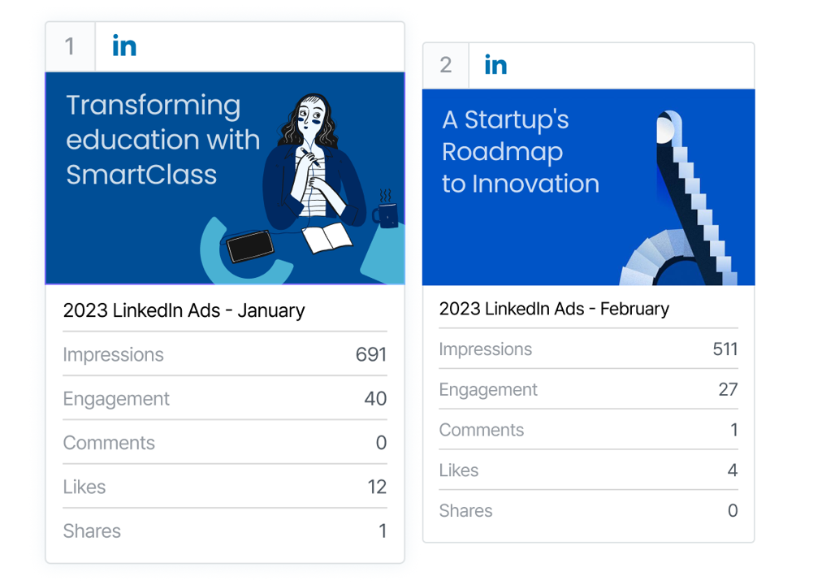Click the Engagement row on the February card
The image size is (822, 585).
[x=588, y=389]
